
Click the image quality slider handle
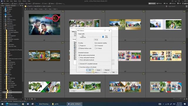(103, 37)
